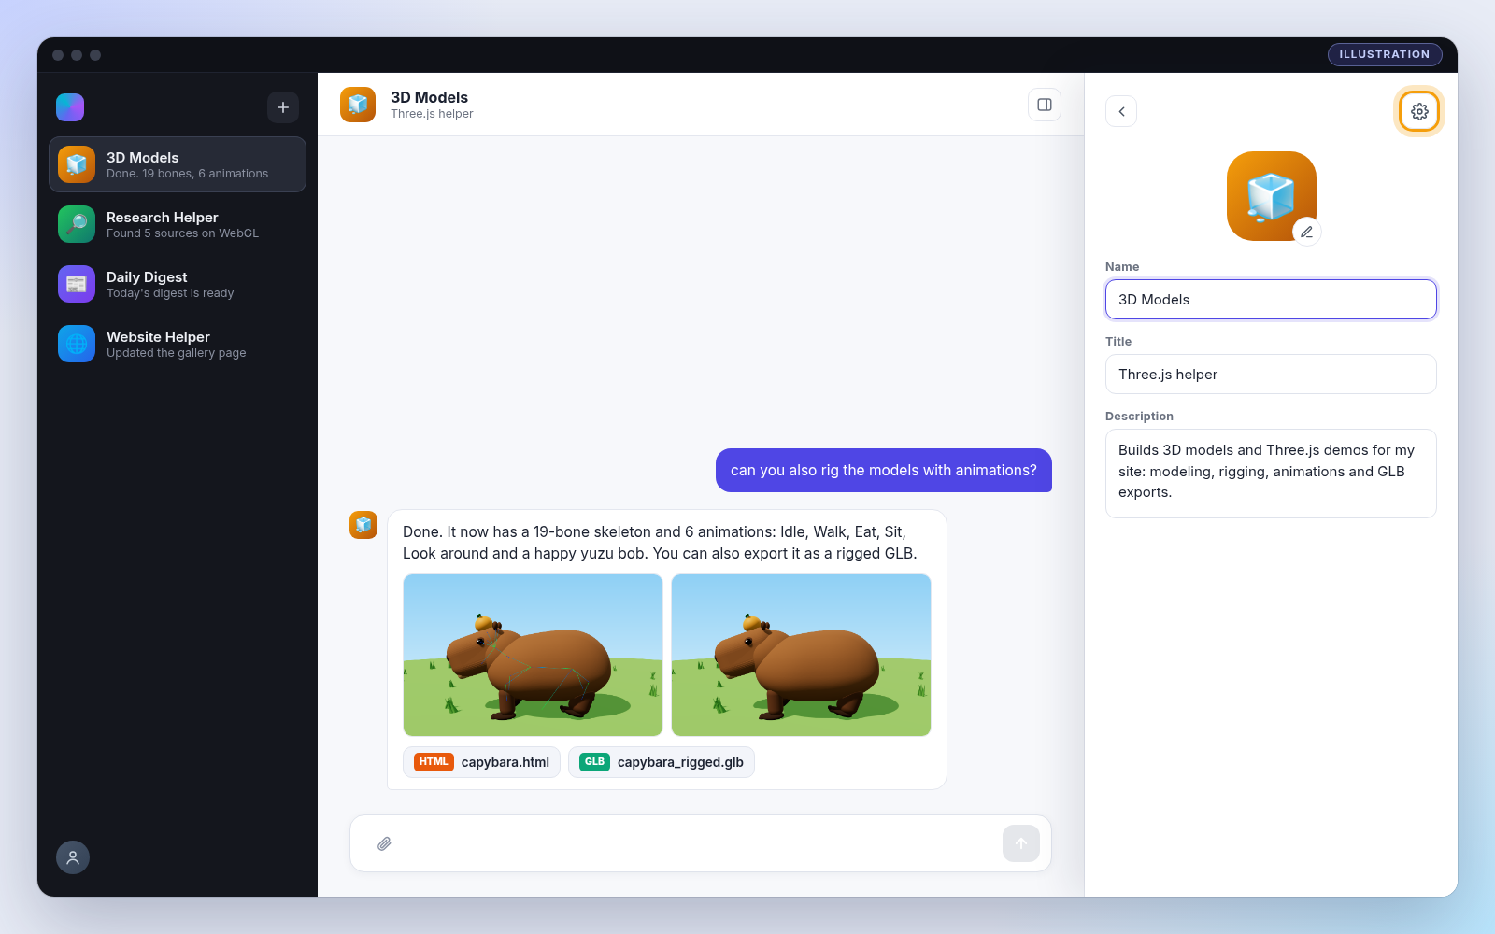Image resolution: width=1495 pixels, height=934 pixels.
Task: Open capybara thumbnail without skeleton lines
Action: pos(801,655)
